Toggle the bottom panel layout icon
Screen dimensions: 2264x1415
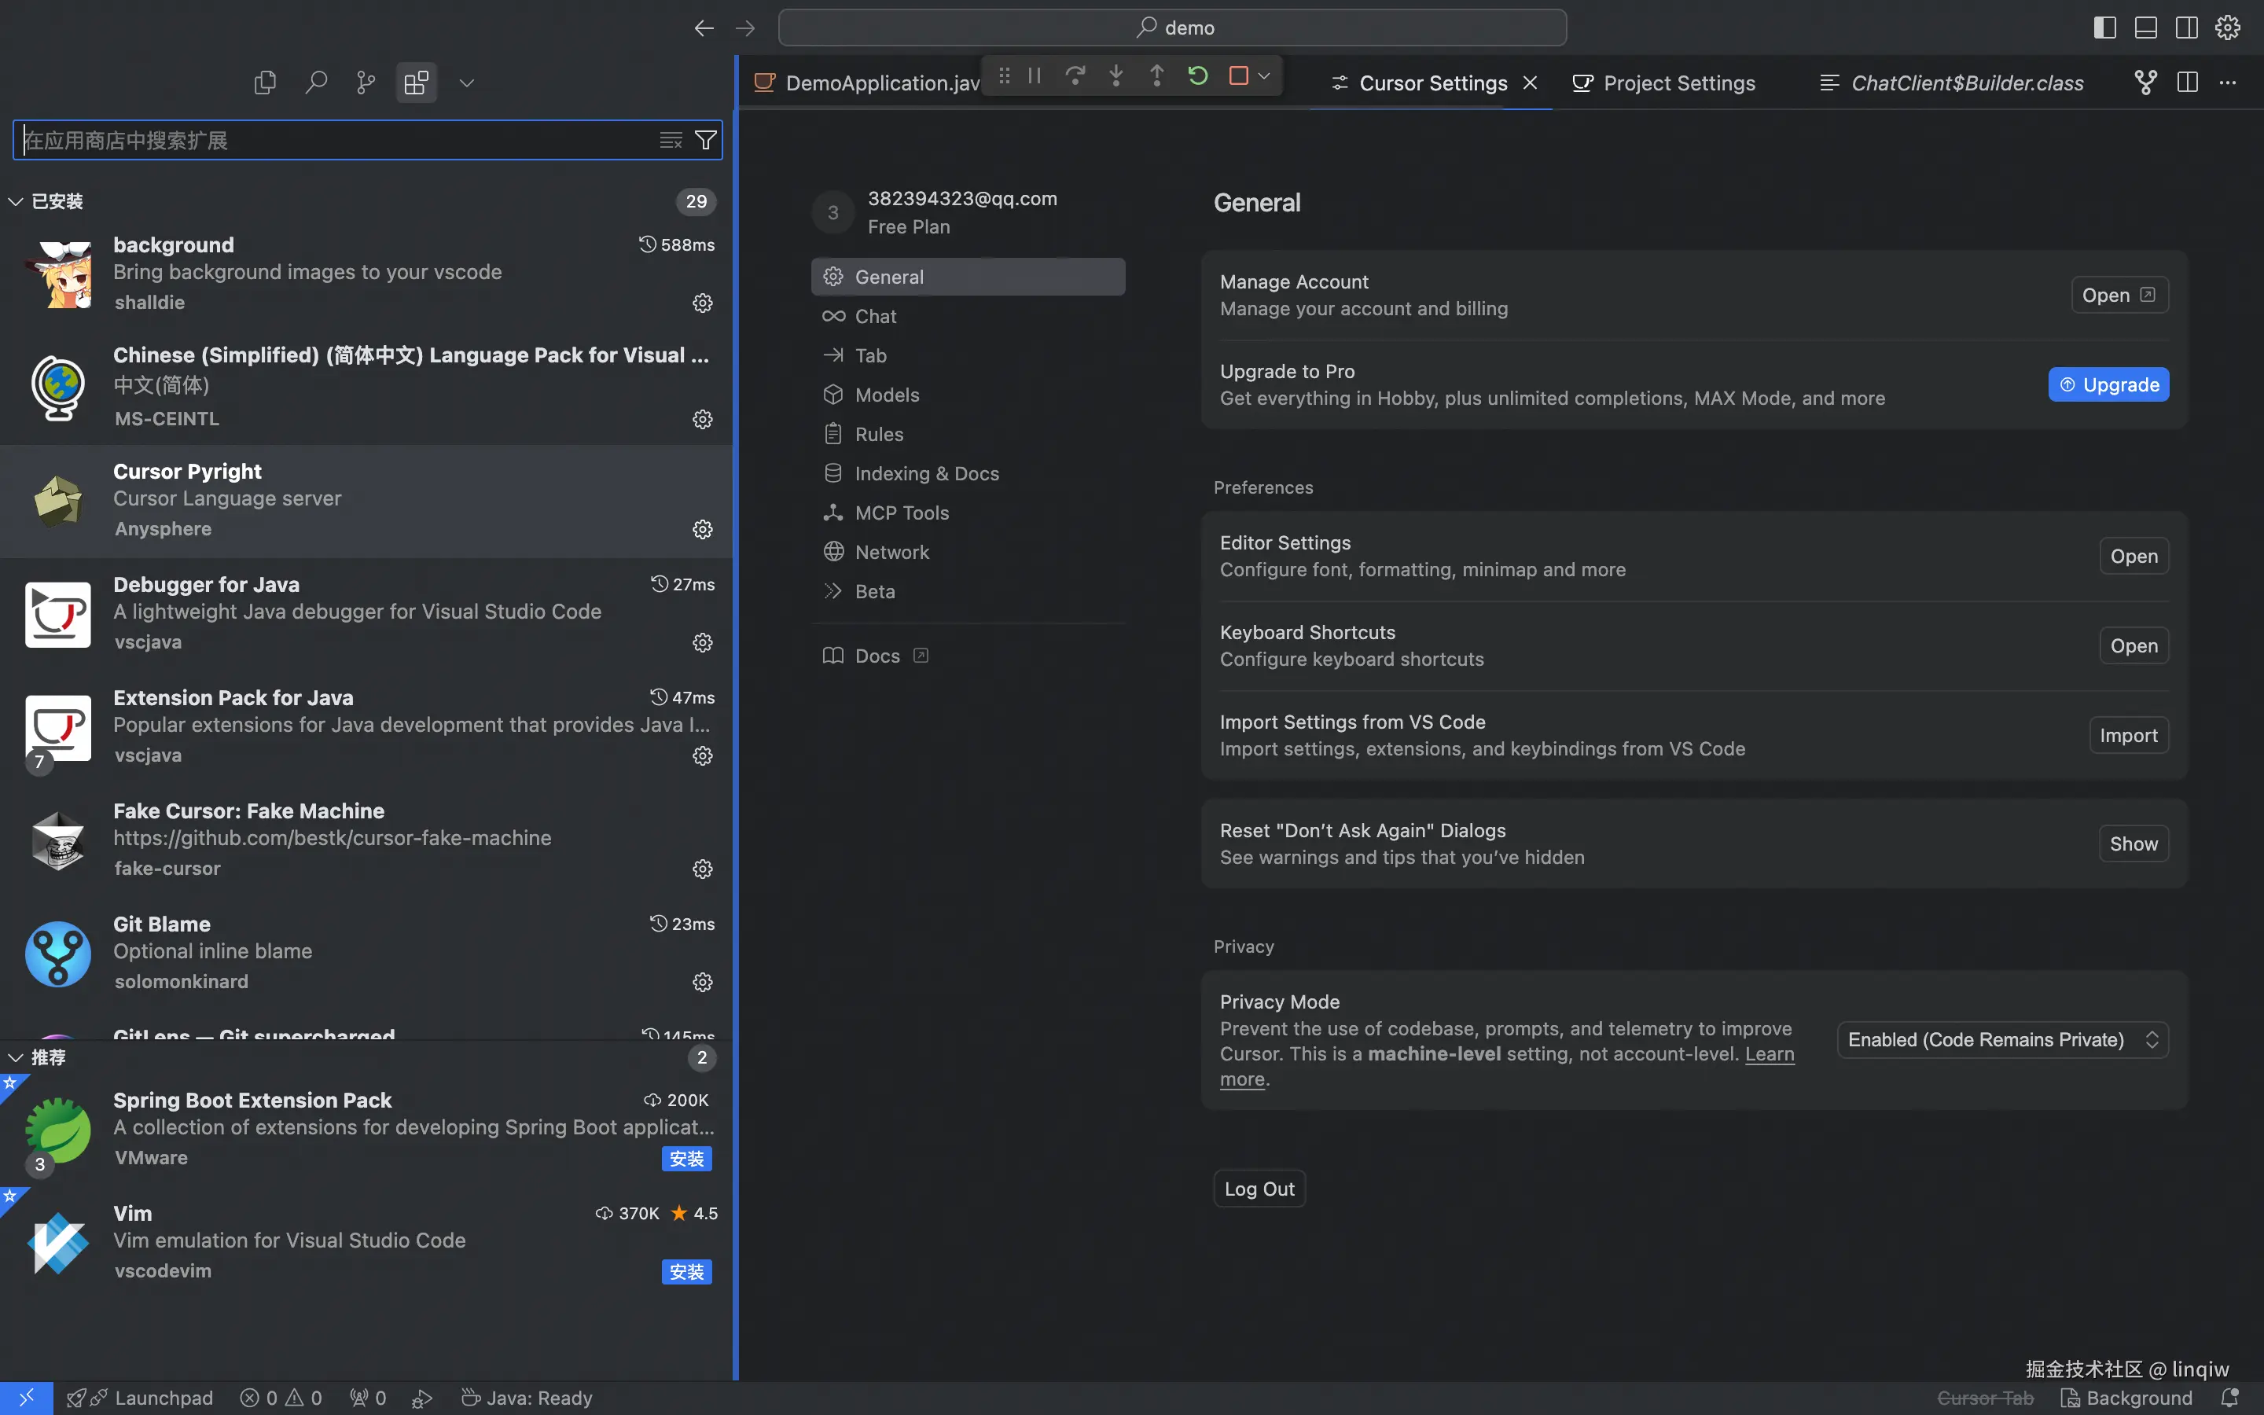pyautogui.click(x=2146, y=28)
